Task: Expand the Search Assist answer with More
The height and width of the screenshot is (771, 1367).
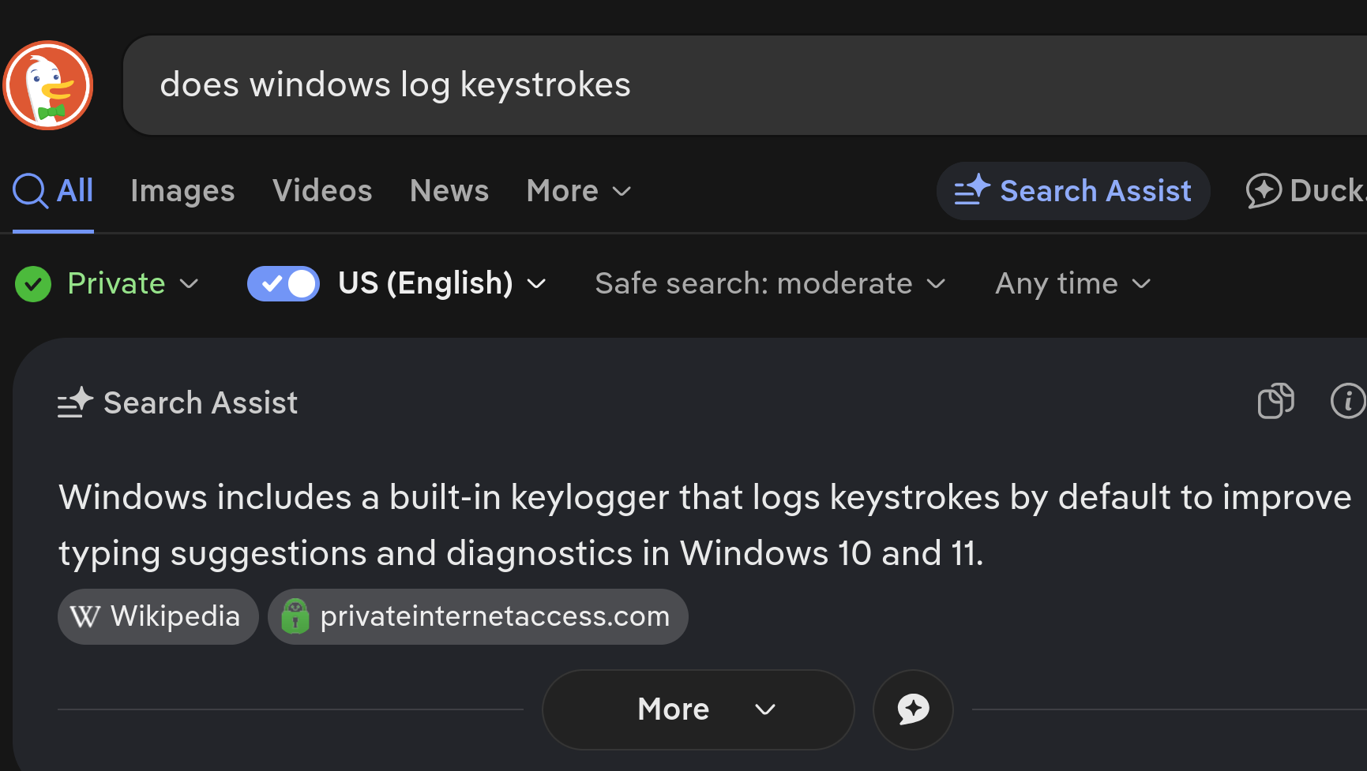Action: [x=698, y=709]
